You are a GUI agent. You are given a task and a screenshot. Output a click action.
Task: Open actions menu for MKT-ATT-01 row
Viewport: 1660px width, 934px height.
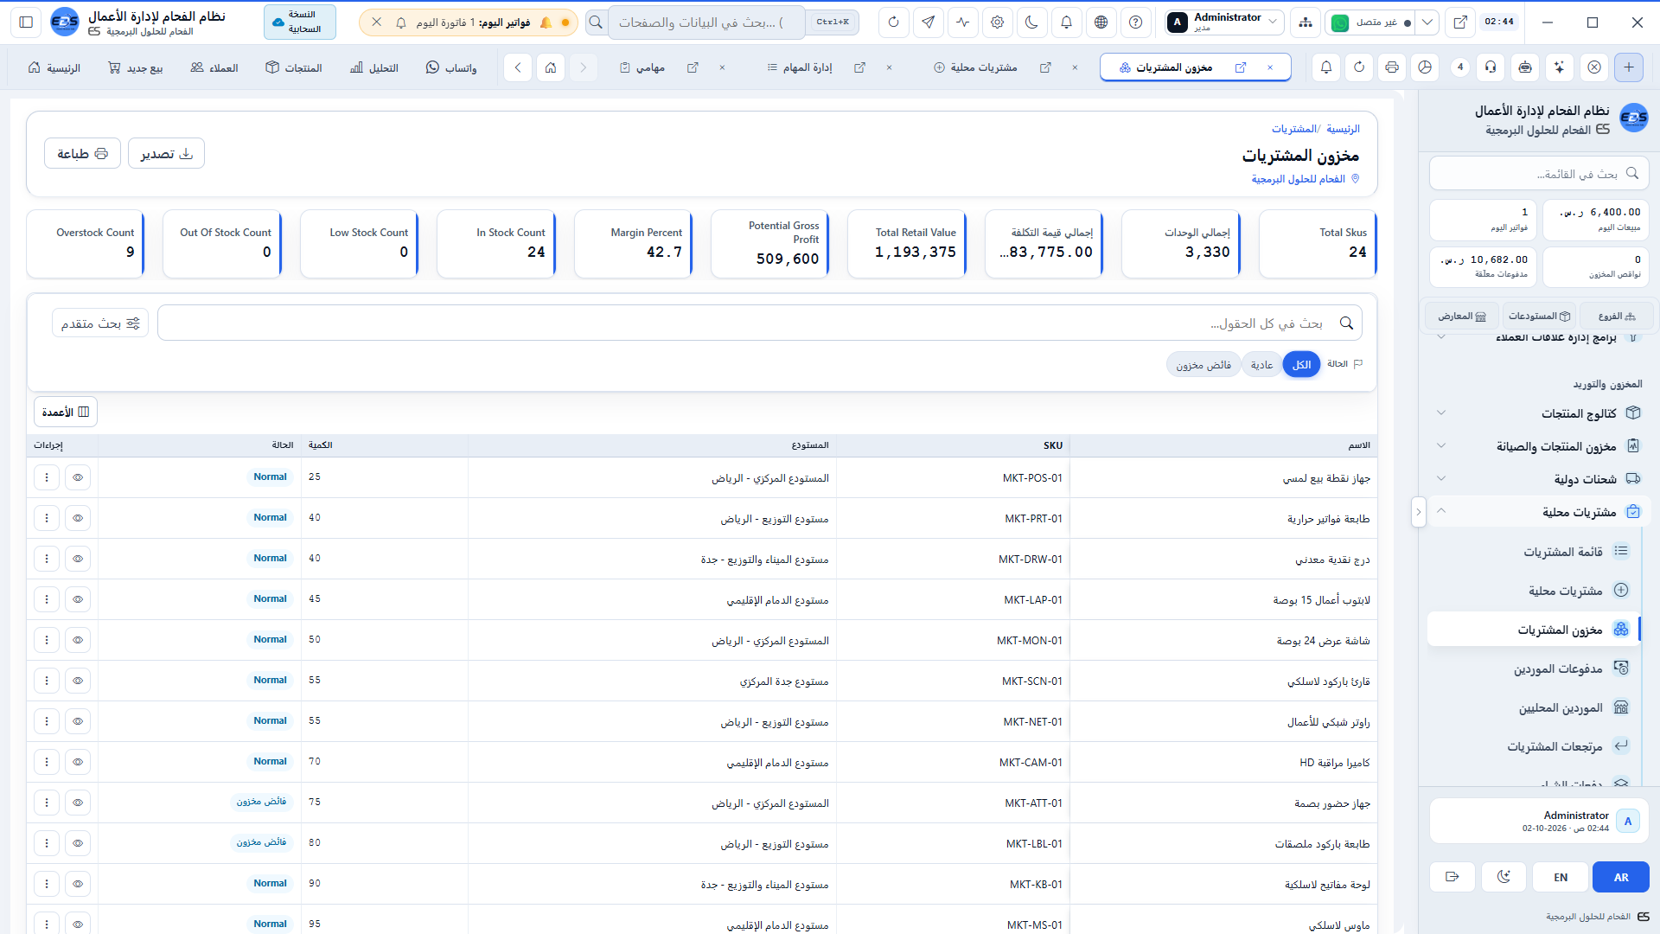click(47, 803)
